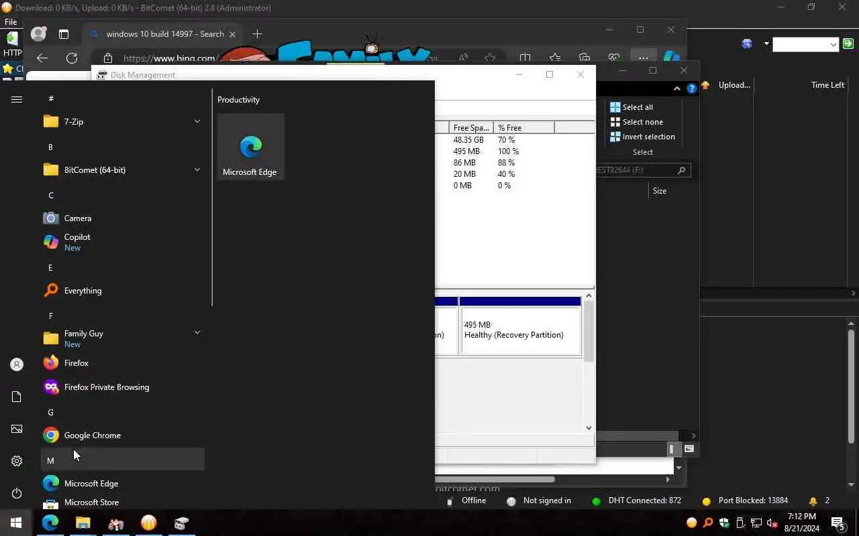Click the Edge browser back arrow

coord(42,58)
